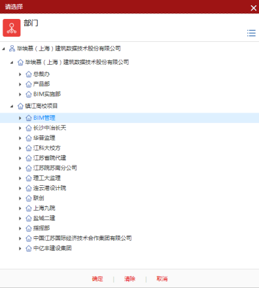259x288 pixels.
Task: Click house icon beside BIM管理
Action: point(29,118)
